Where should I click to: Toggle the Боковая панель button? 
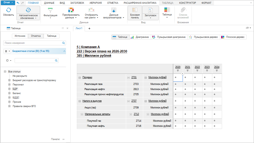(x=135, y=13)
